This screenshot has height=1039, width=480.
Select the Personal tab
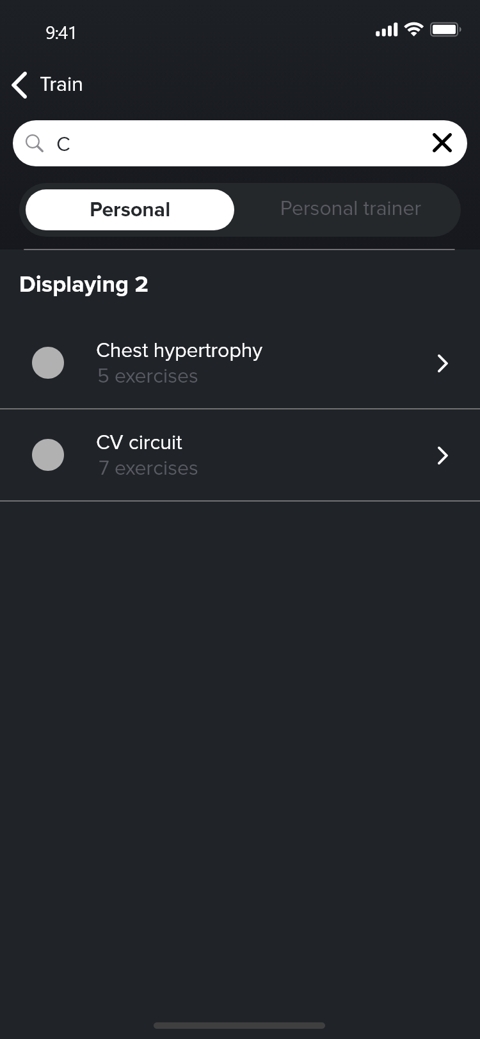coord(130,210)
